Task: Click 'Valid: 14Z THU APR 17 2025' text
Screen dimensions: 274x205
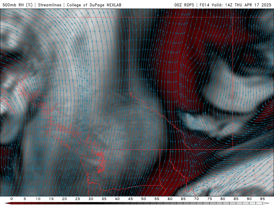Action: coord(241,5)
